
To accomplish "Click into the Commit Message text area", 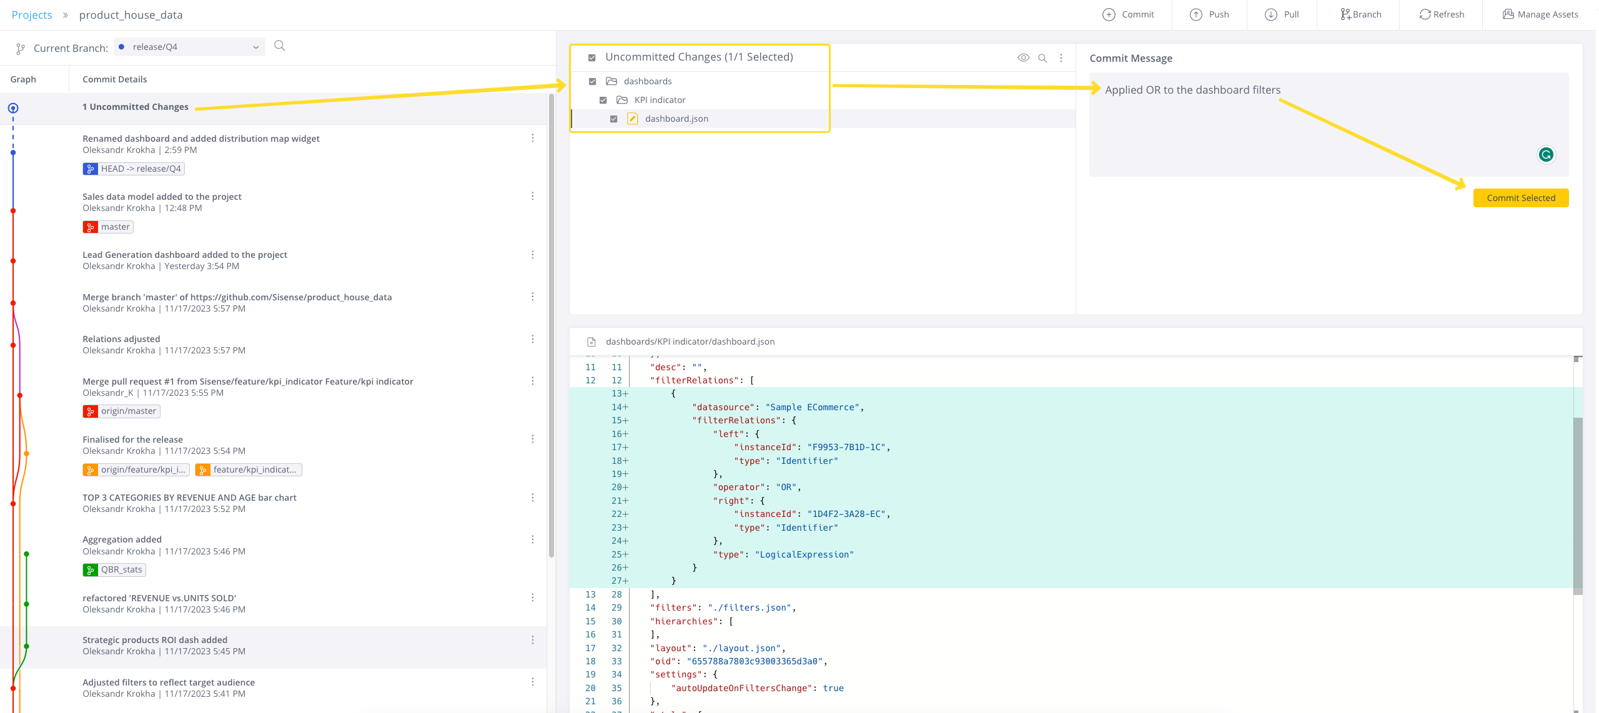I will point(1329,124).
